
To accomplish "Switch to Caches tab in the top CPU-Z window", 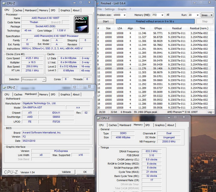I will pos(18,10).
